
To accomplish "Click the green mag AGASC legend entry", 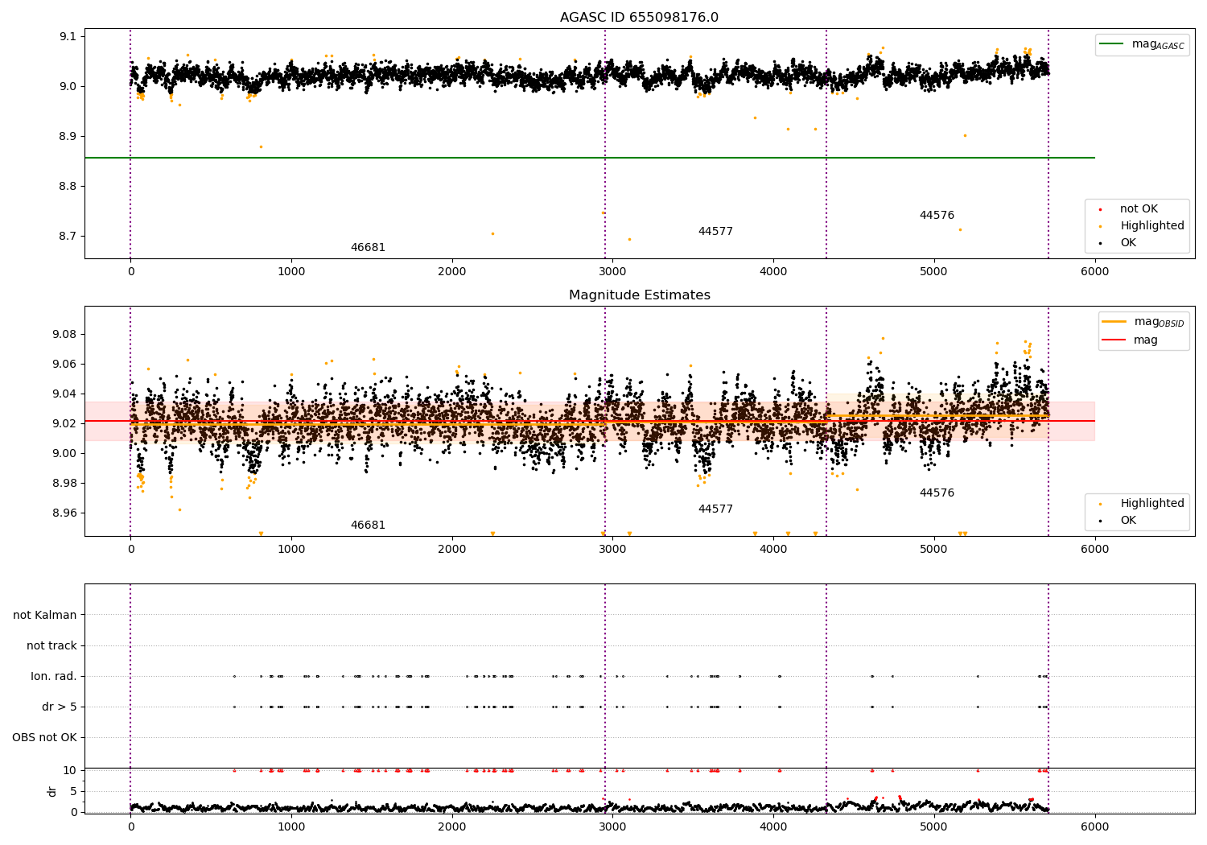I will [x=1143, y=44].
